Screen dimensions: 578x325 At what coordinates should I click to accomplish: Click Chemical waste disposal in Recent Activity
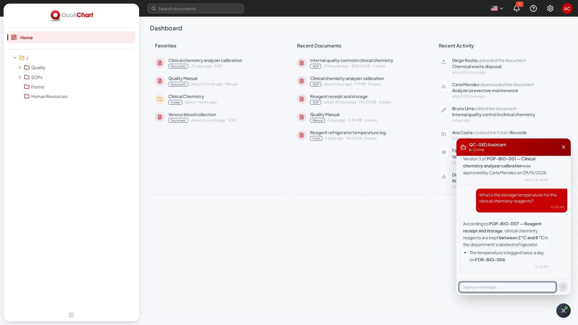point(476,66)
